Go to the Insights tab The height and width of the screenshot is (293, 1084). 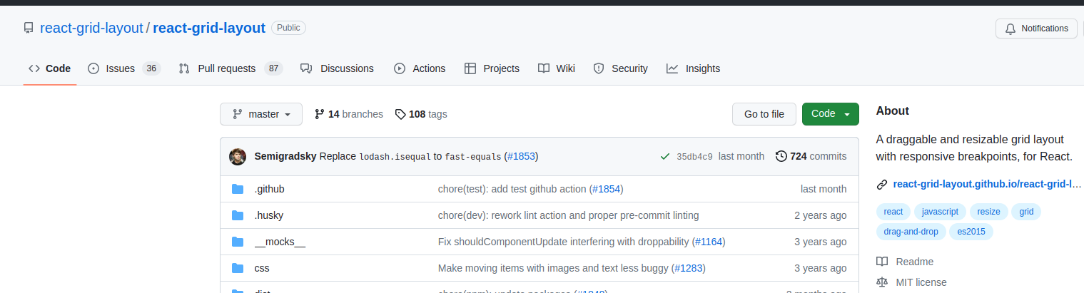693,68
